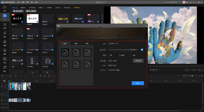Open the 1.0x playback speed dropdown
The width and height of the screenshot is (204, 112).
[194, 70]
